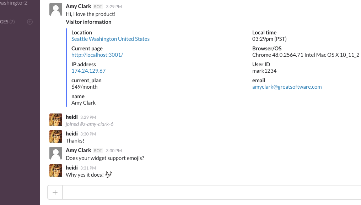Open the http://localhost:3001/ current page link

pyautogui.click(x=97, y=55)
